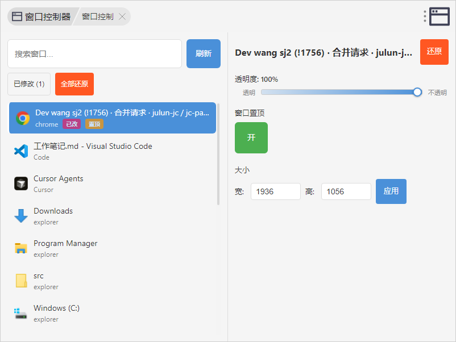Click the Downloads blue arrow icon
Viewport: 456px width, 342px height.
(21, 216)
